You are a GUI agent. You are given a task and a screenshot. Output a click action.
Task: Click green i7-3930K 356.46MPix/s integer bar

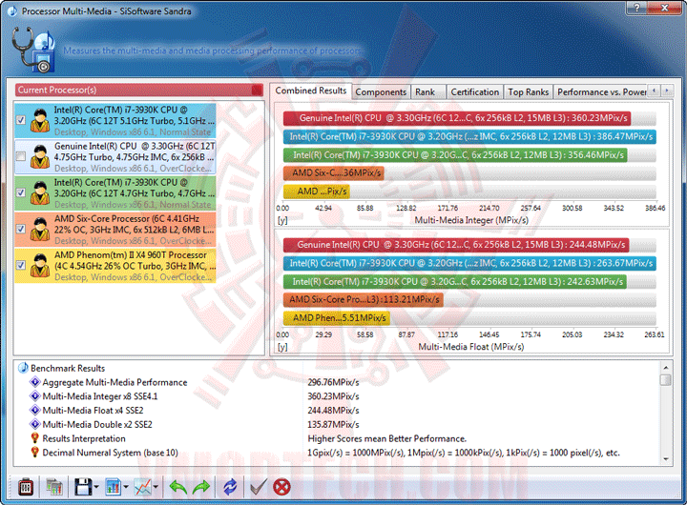[x=455, y=155]
